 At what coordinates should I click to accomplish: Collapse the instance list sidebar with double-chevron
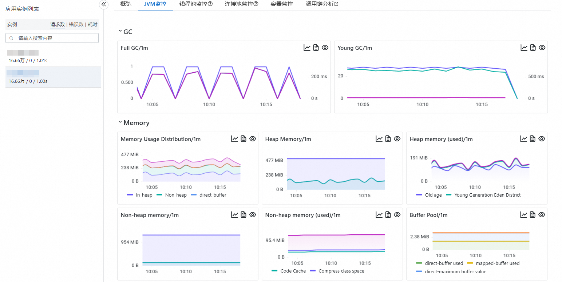click(x=104, y=4)
